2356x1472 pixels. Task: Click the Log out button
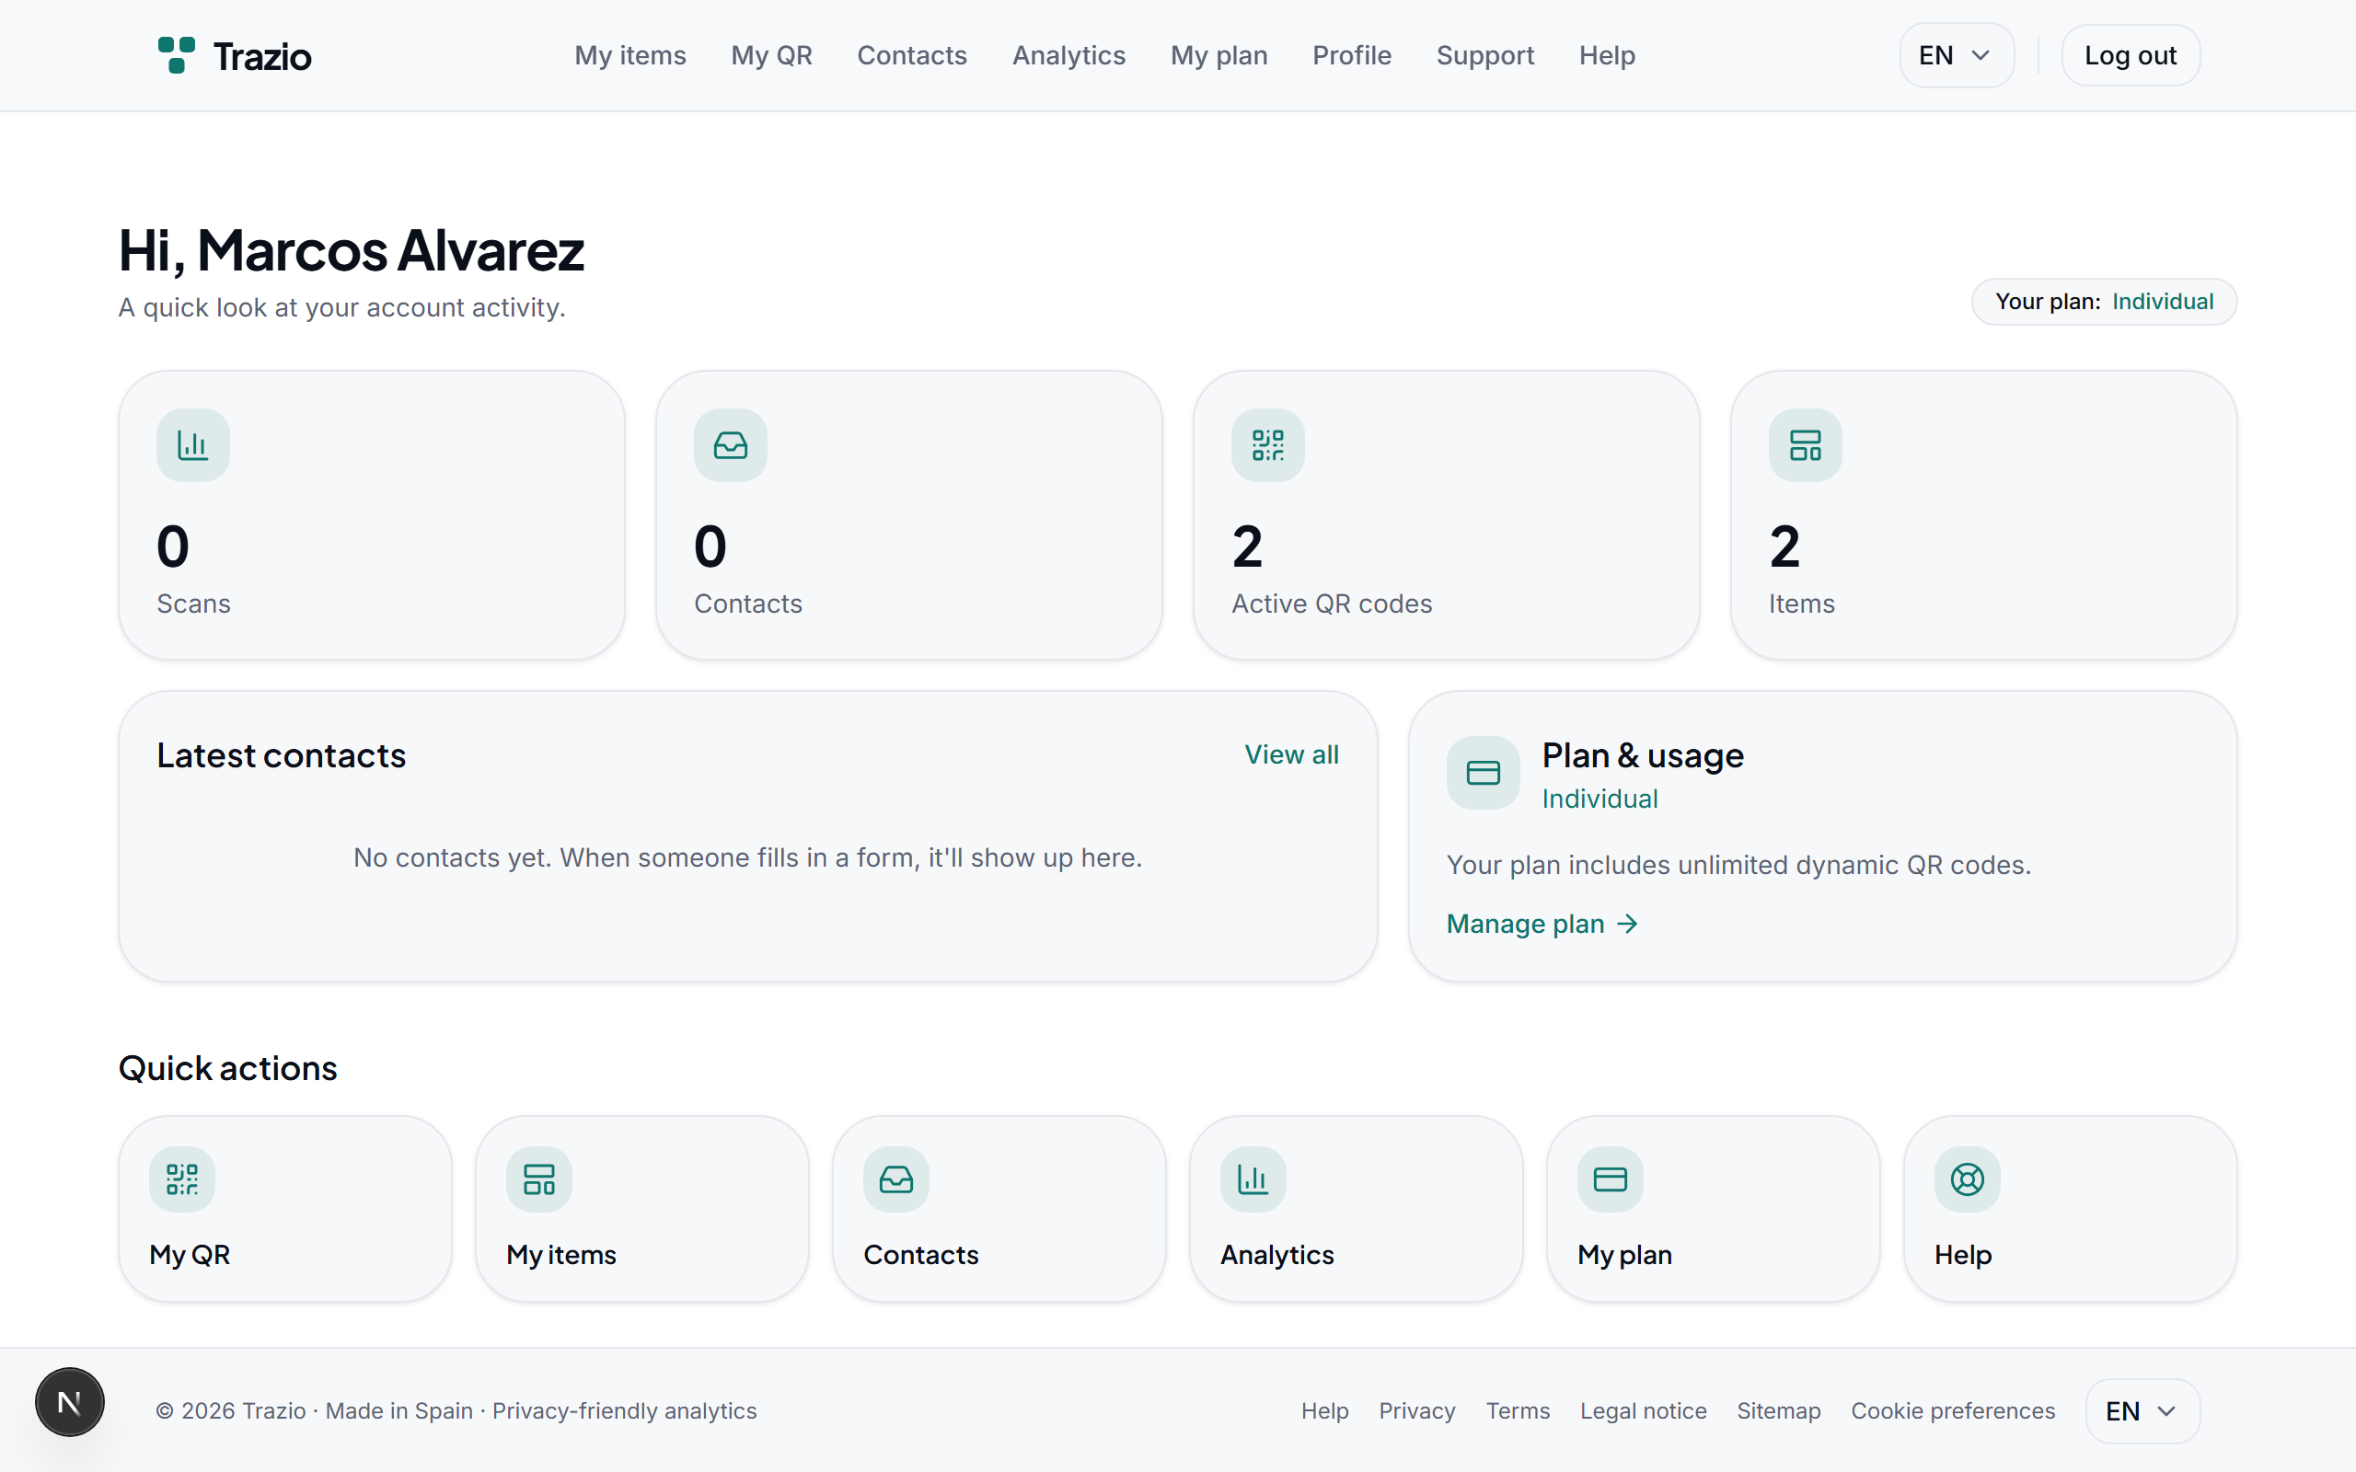2131,55
